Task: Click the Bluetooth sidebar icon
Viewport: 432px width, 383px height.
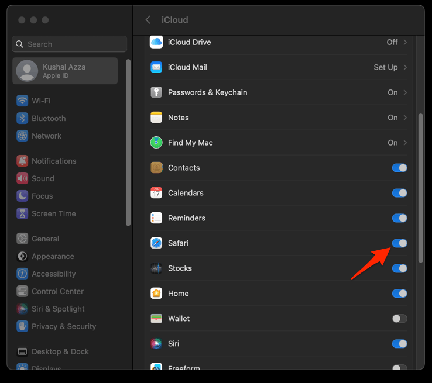Action: (x=22, y=118)
